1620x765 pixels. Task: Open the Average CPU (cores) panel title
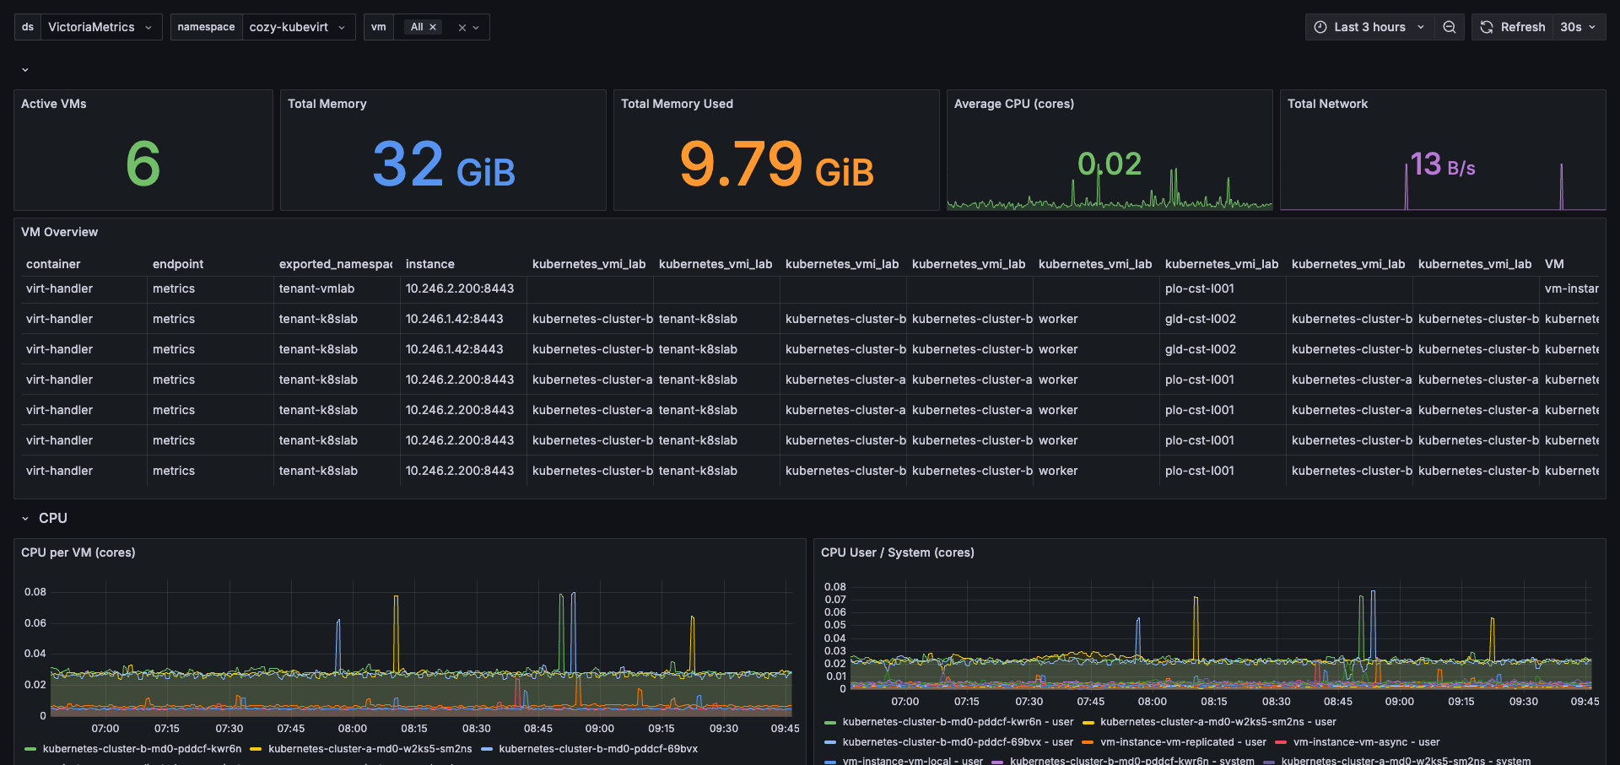coord(1014,104)
